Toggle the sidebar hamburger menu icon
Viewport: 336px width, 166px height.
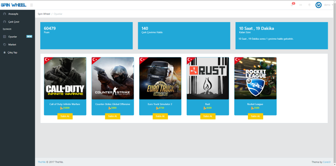[x=31, y=5]
